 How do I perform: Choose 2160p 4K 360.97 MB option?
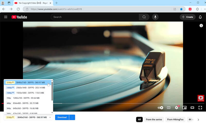pos(28,82)
